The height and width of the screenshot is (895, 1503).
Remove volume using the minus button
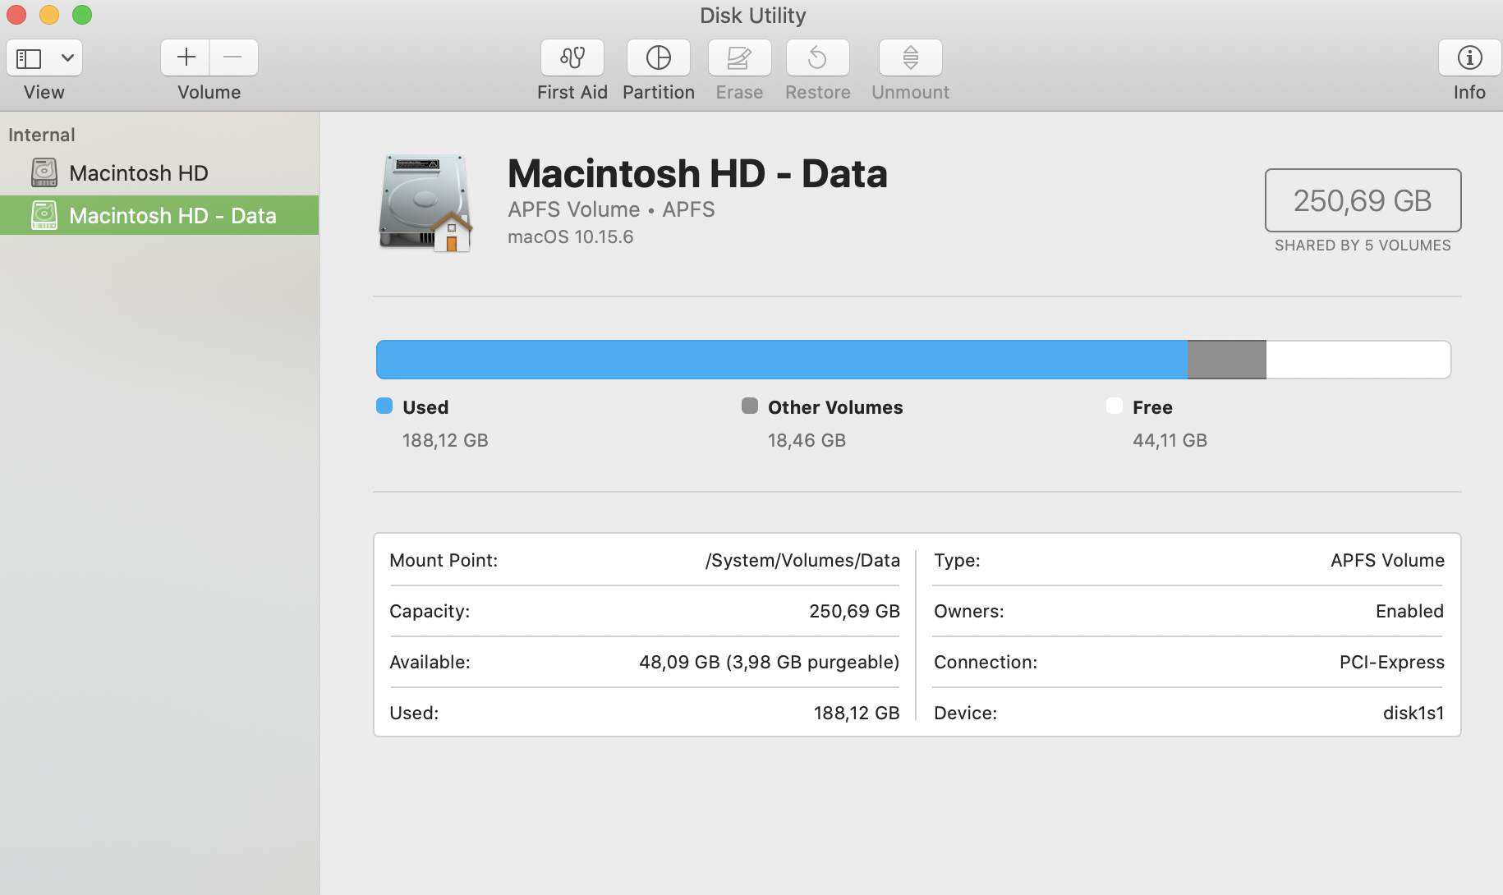233,57
